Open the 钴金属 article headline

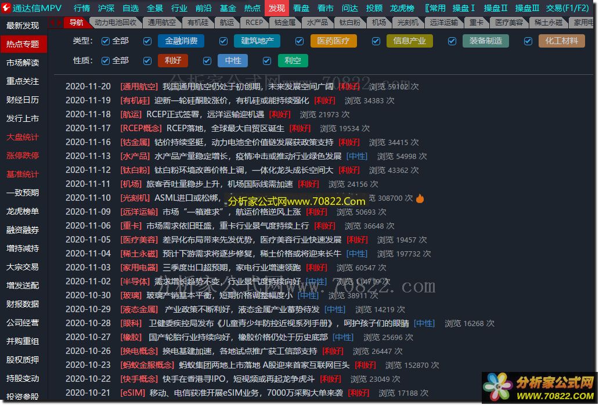point(244,142)
